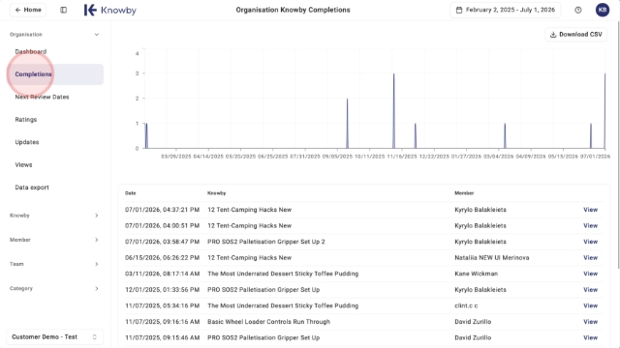This screenshot has width=620, height=348.
Task: Click the 03/11/2026, 08:17:14 AM date cell
Action: (162, 274)
